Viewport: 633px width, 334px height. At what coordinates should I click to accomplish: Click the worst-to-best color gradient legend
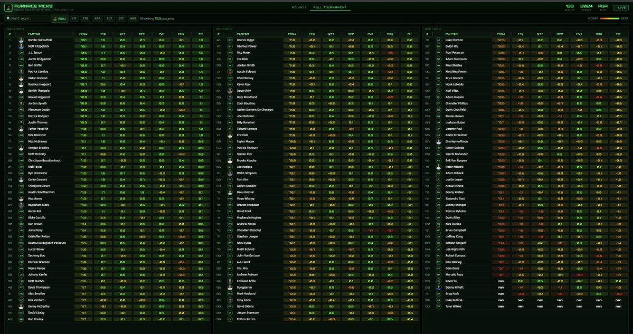(x=610, y=18)
